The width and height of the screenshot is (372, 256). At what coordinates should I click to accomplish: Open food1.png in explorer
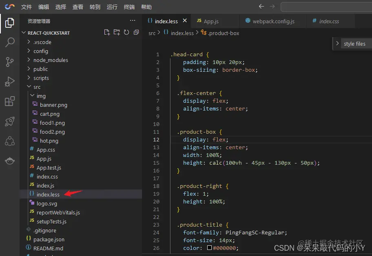52,123
